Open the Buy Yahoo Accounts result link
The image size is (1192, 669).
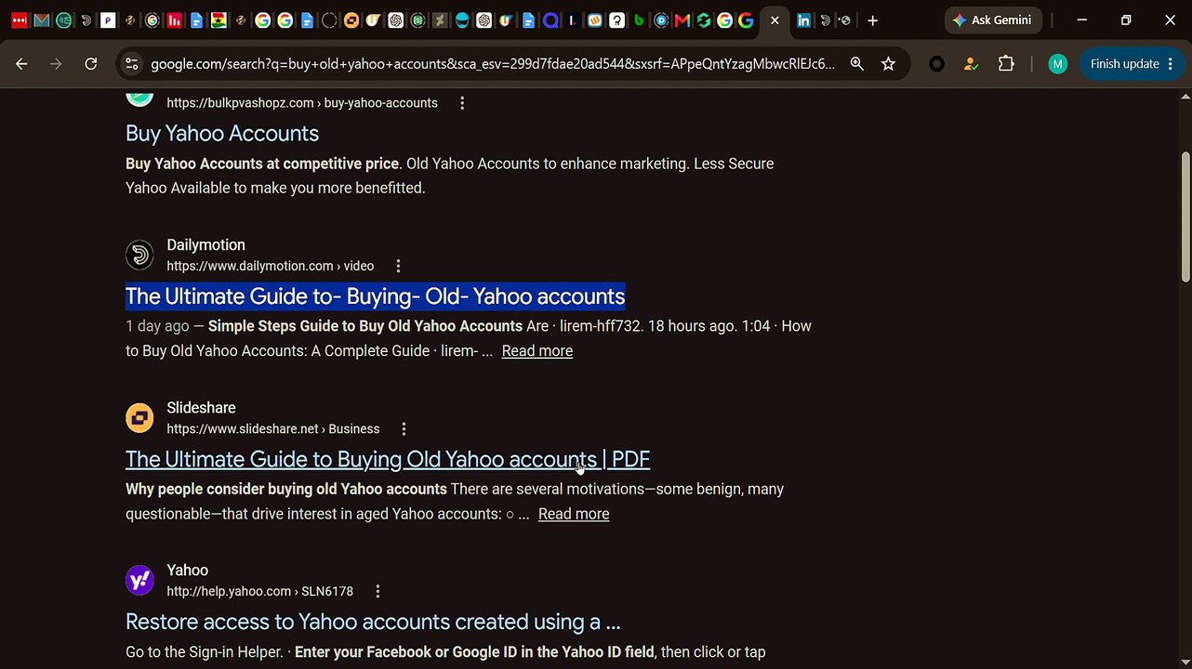[x=222, y=134]
